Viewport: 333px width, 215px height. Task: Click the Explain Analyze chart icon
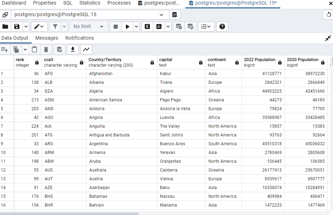tap(159, 27)
